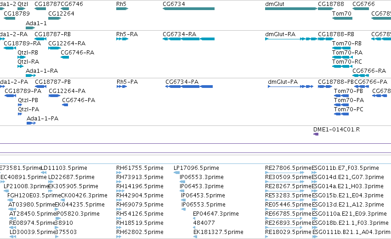Open the dmGlut gene label
Screen dimensions: 391x239
pos(275,4)
